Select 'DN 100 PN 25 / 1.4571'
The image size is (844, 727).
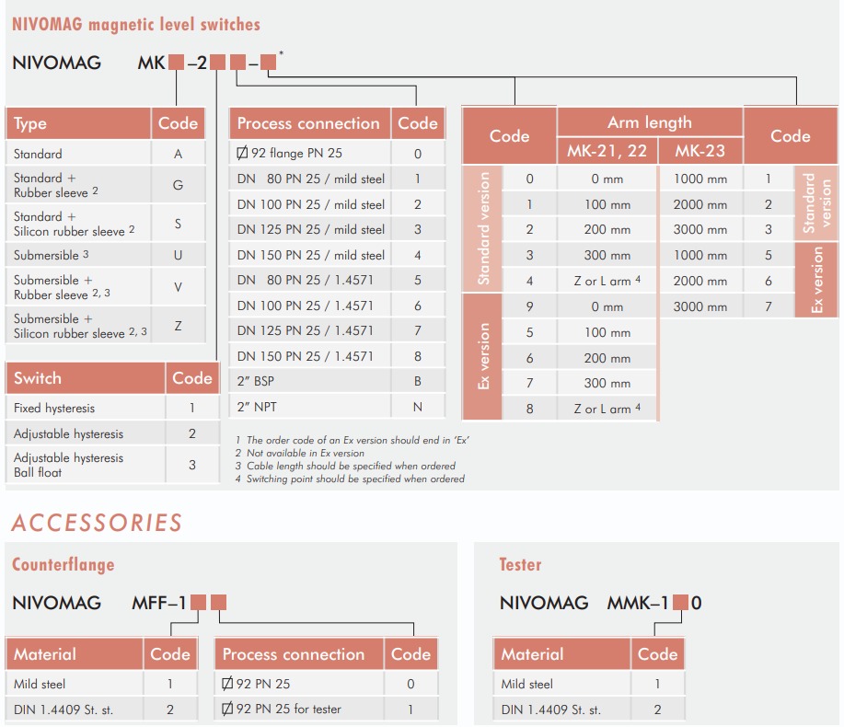337,306
